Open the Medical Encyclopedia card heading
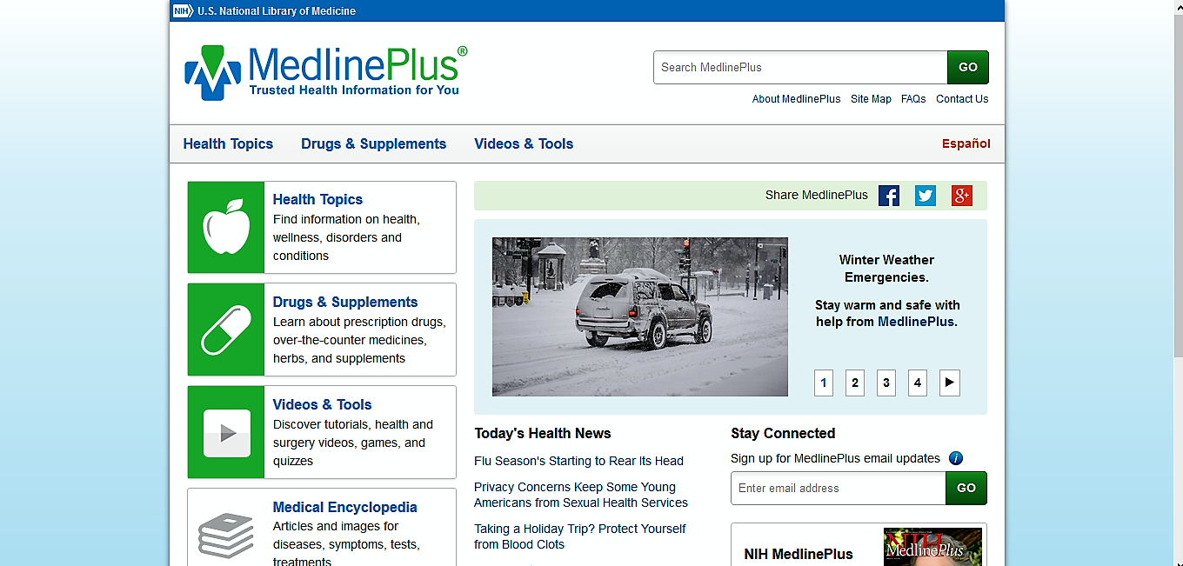 click(x=345, y=508)
